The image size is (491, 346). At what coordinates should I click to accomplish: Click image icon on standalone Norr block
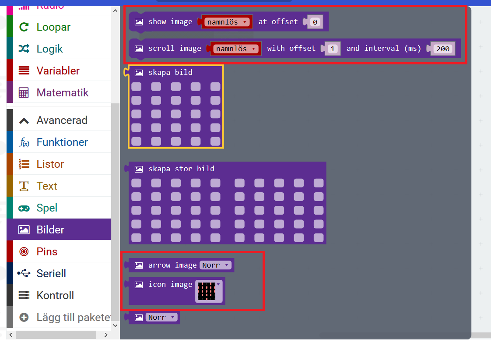pyautogui.click(x=139, y=318)
